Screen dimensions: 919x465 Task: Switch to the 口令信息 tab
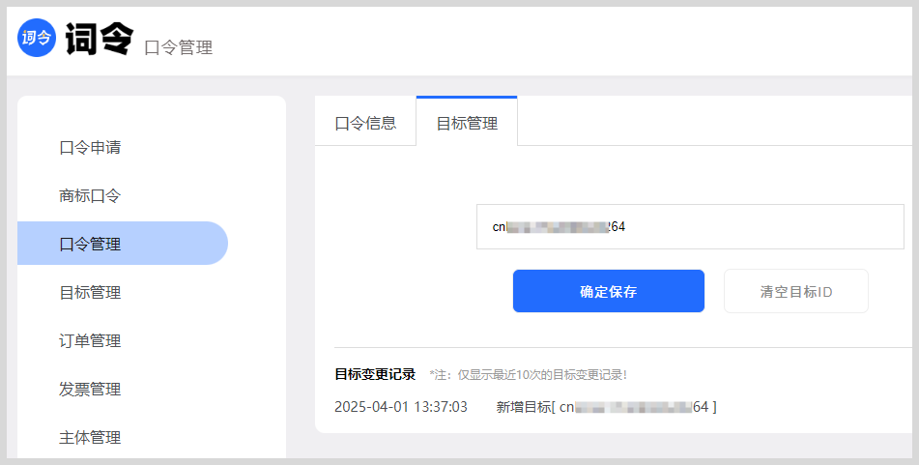pyautogui.click(x=365, y=123)
